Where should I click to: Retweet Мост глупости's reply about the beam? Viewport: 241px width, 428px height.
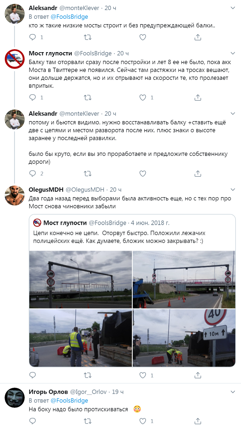[x=88, y=97]
